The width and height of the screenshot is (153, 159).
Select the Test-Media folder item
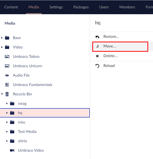[27, 132]
